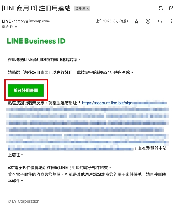Click the LINE Business ID logo
The height and width of the screenshot is (208, 176).
36,41
